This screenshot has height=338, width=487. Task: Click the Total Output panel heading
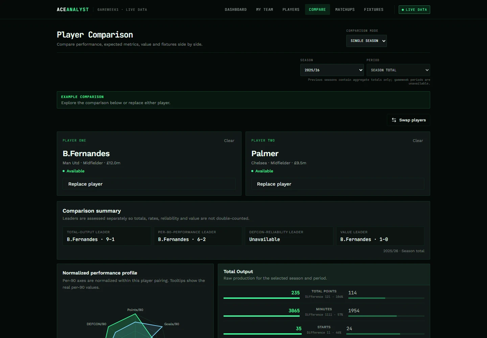coord(238,271)
